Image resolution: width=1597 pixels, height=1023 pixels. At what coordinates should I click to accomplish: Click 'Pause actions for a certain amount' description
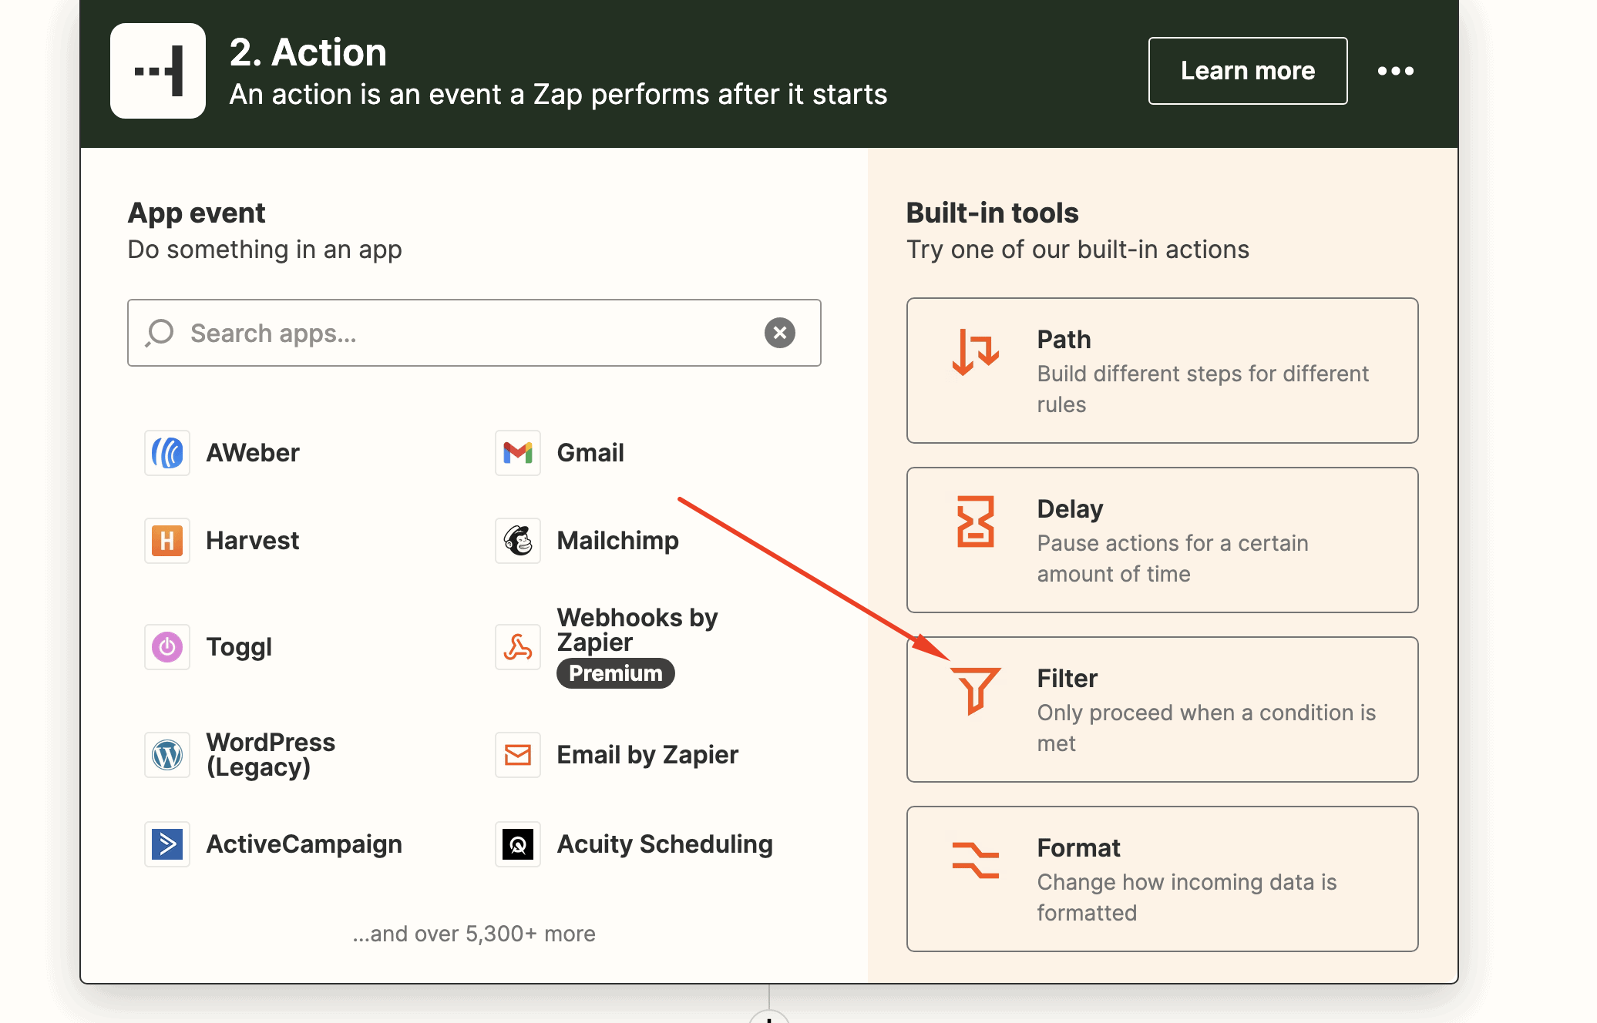coord(1172,558)
